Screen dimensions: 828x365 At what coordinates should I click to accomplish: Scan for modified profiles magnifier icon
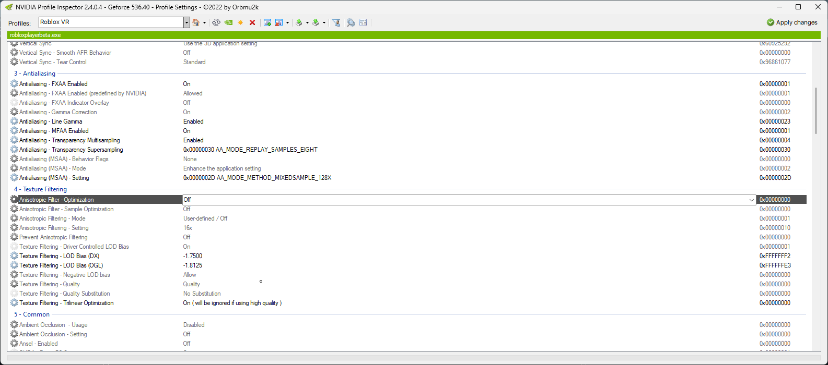tap(351, 22)
